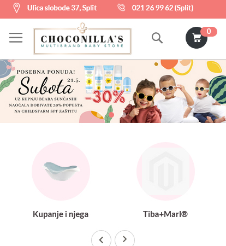Go to next category with right arrow
226x246 pixels.
pyautogui.click(x=124, y=239)
